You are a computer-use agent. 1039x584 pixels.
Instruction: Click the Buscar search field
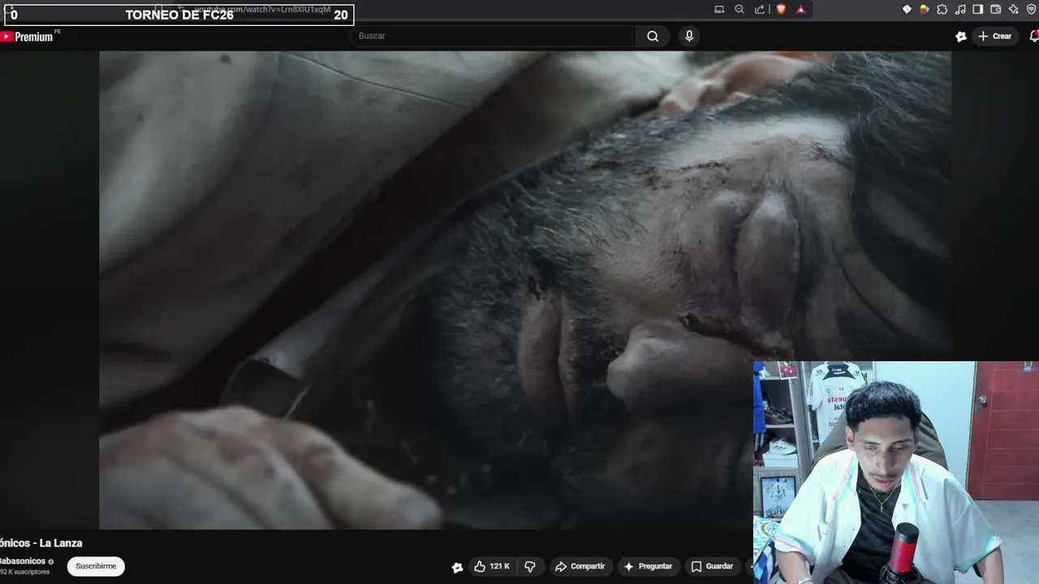pos(494,36)
